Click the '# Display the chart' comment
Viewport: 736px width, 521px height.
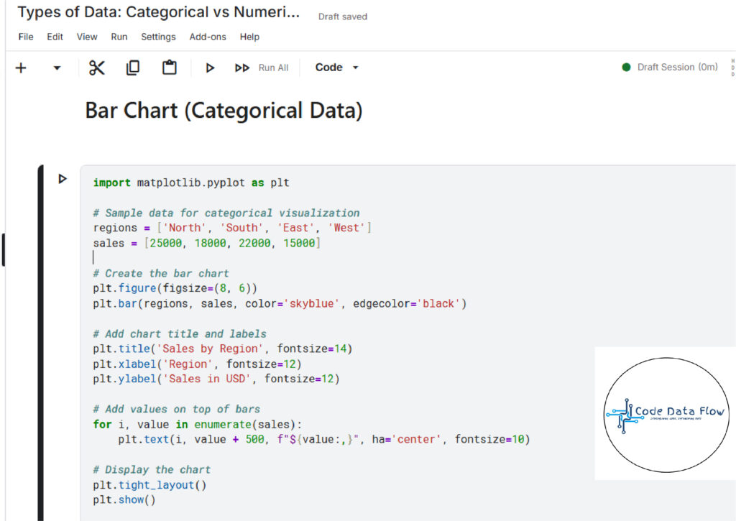152,470
